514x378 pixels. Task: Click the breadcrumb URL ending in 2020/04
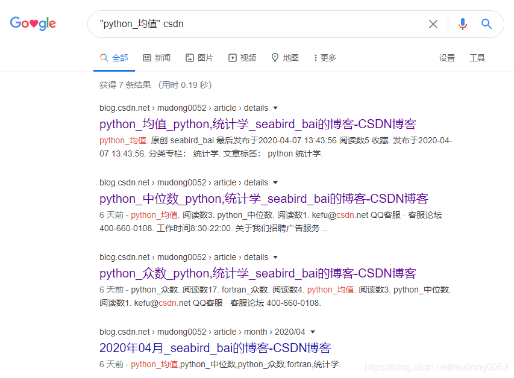tap(202, 332)
